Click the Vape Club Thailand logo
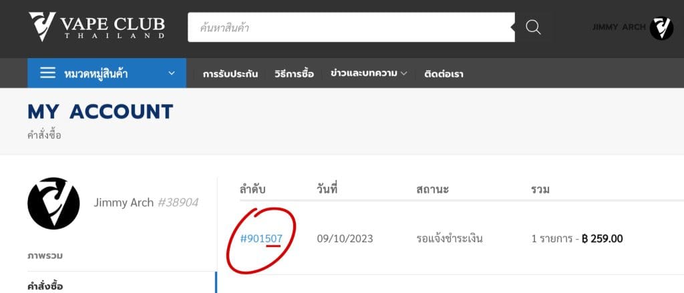Viewport: 684px width, 293px height. [96, 26]
